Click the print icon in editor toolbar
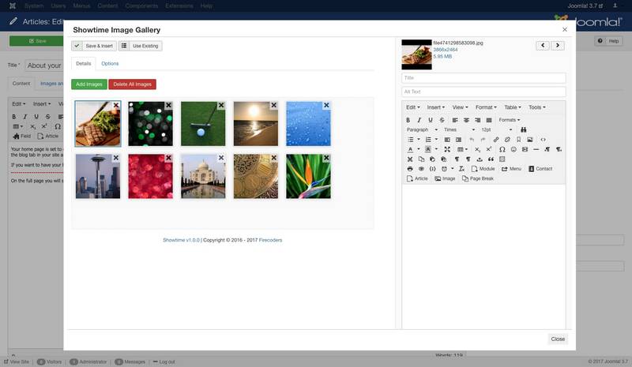This screenshot has width=632, height=367. (x=409, y=169)
